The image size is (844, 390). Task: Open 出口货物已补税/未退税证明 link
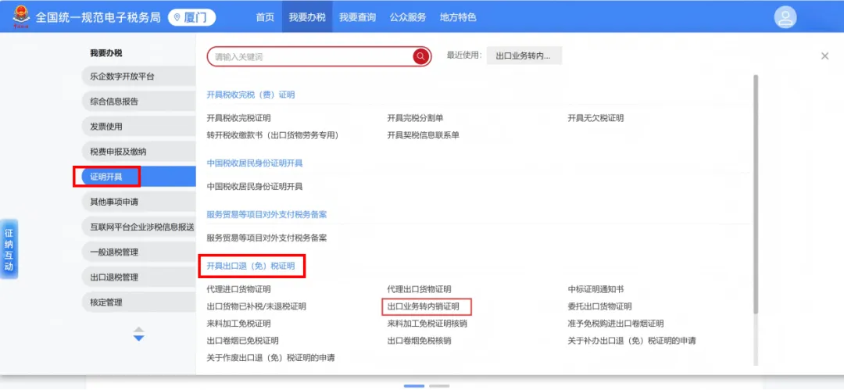click(x=256, y=306)
